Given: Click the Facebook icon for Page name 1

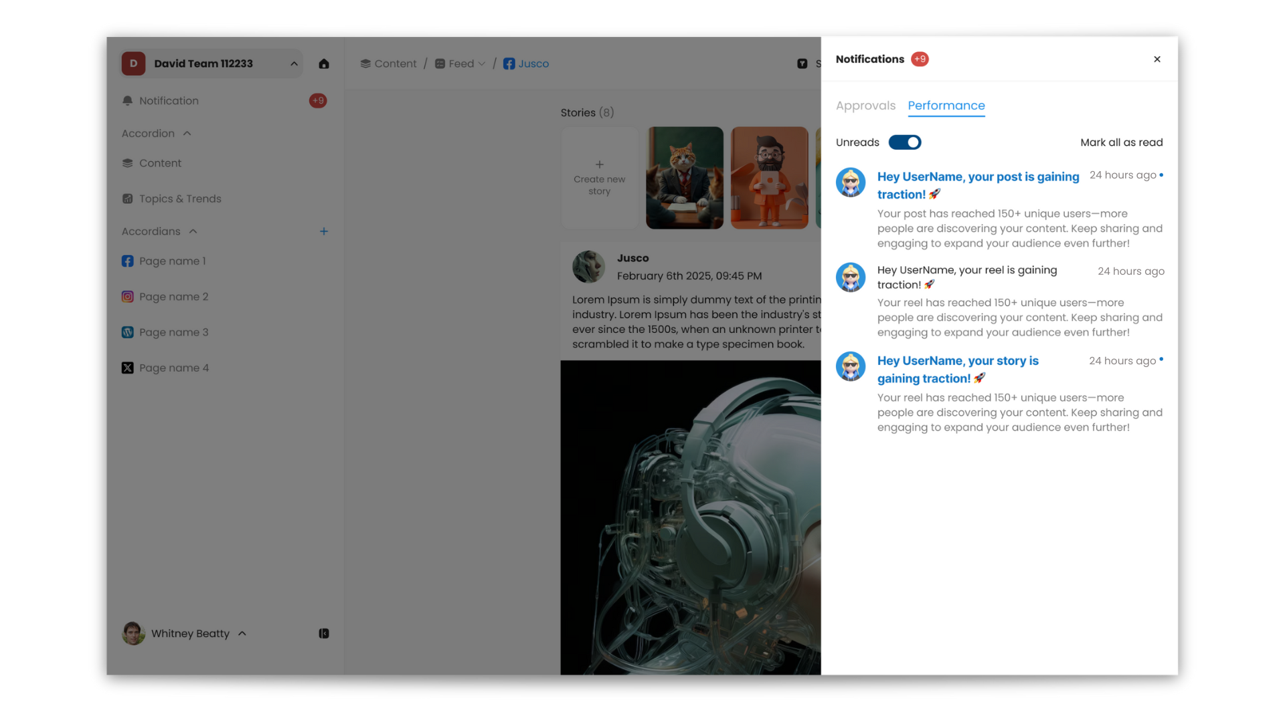Looking at the screenshot, I should 127,261.
